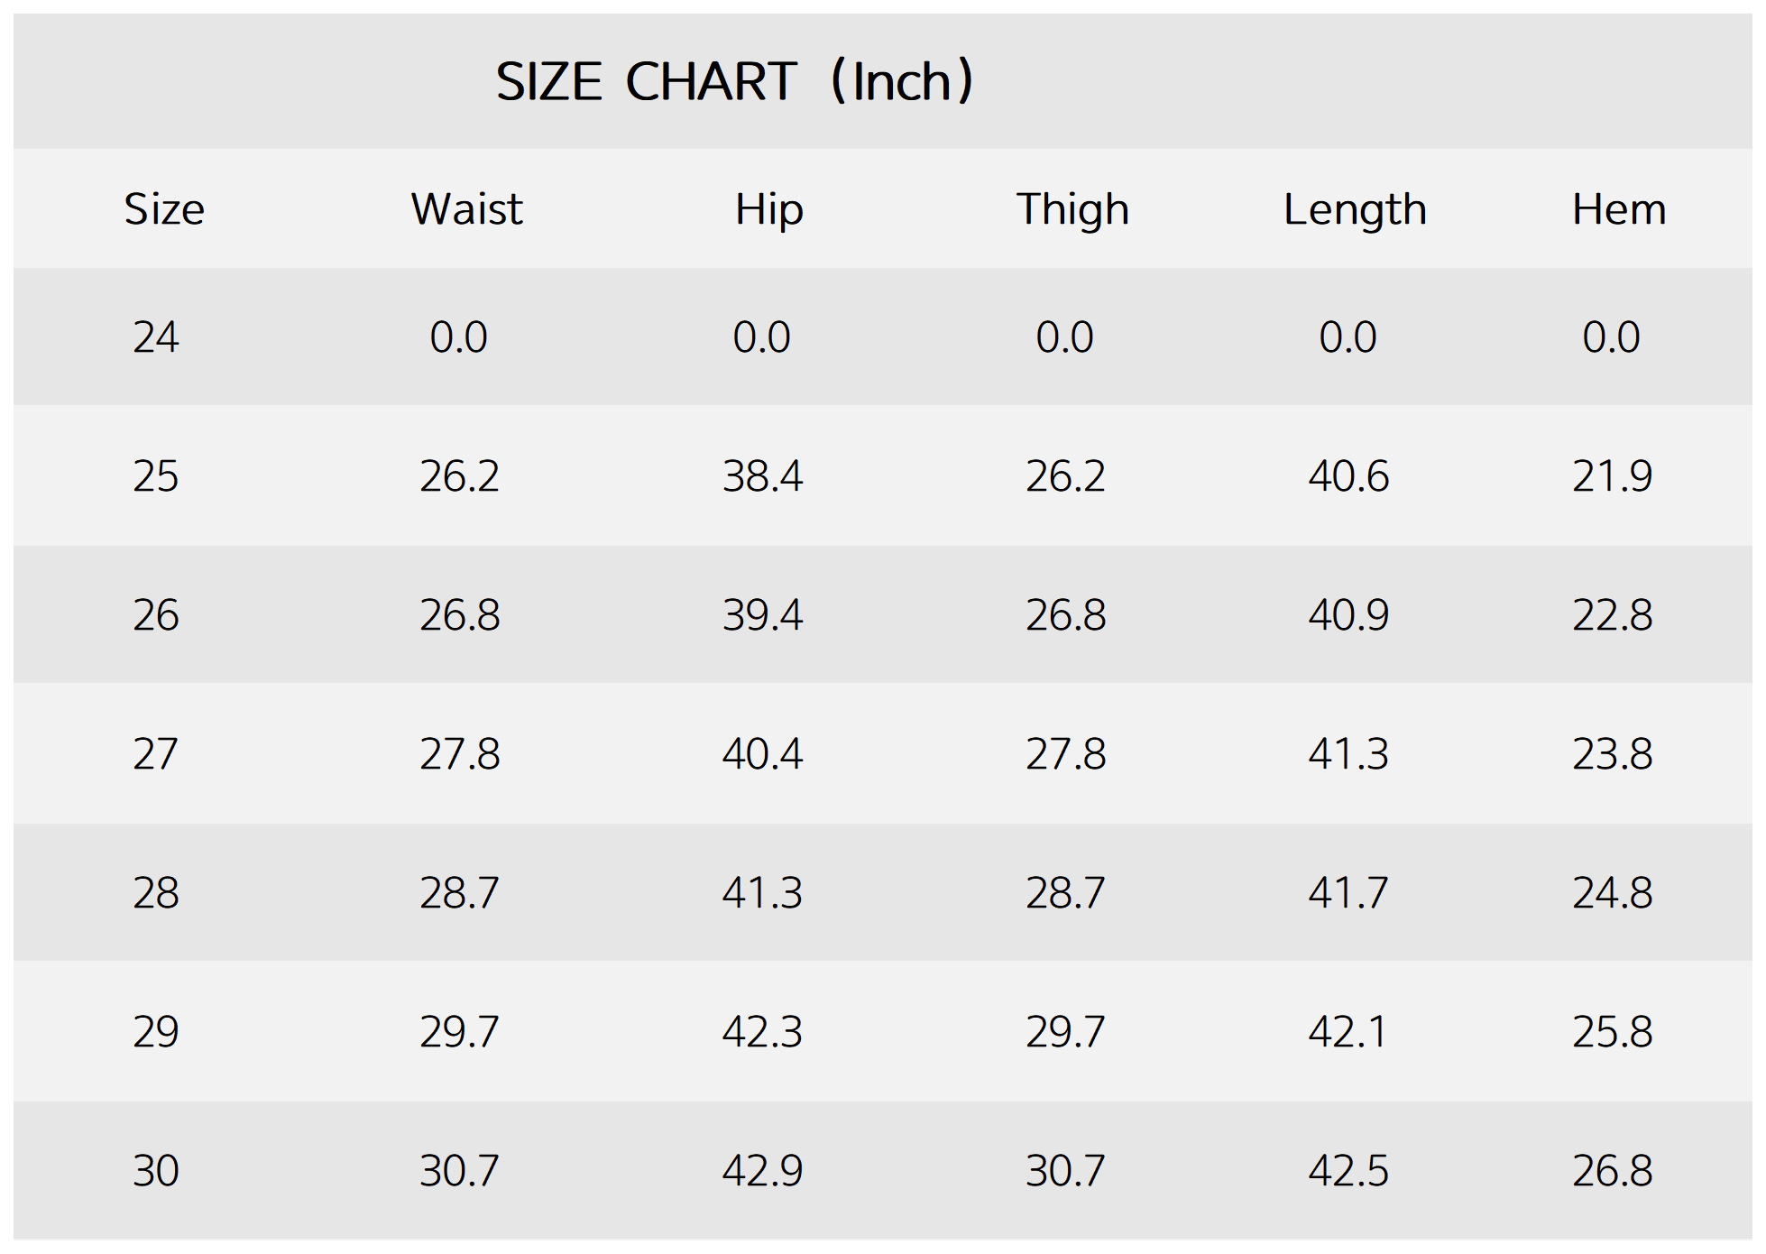Select the Hip column header
This screenshot has height=1254, width=1766.
point(768,209)
